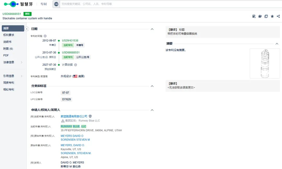The height and width of the screenshot is (169, 282).
Task: Open the 权利要求 section
Action: [x=9, y=35]
